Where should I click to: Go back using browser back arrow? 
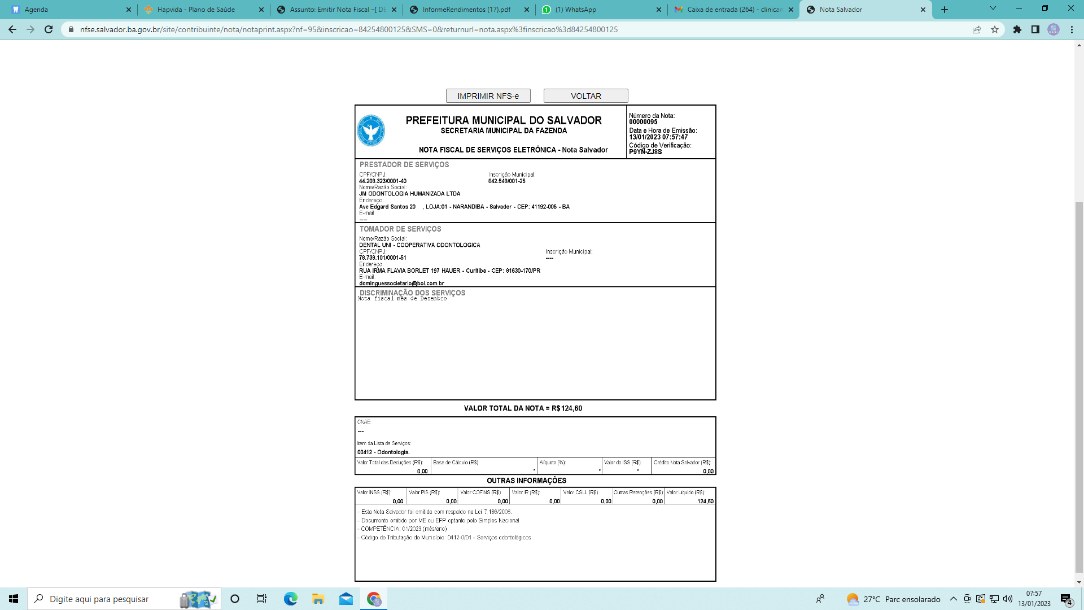point(12,29)
